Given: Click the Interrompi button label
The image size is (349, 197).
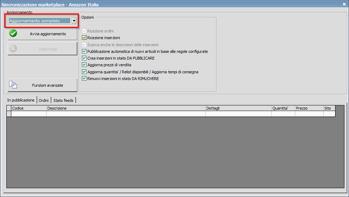Looking at the screenshot, I should click(48, 49).
